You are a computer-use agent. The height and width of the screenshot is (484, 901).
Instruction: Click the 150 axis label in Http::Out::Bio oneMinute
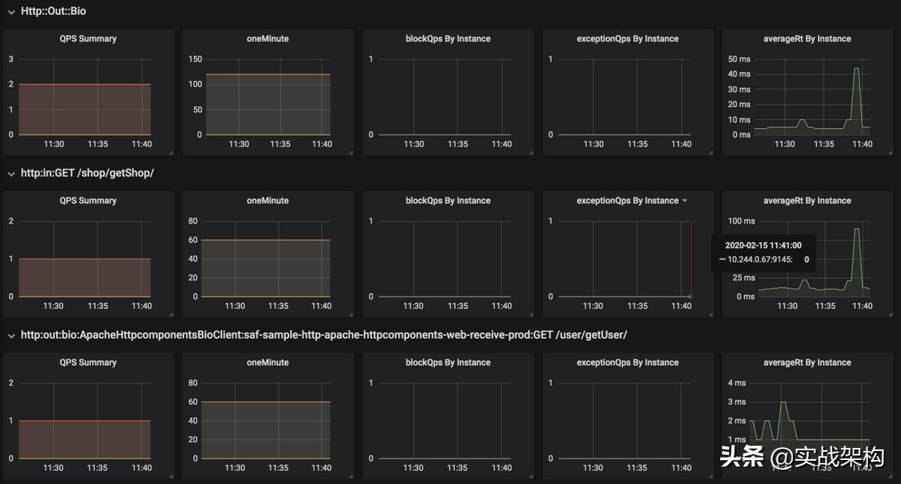click(195, 59)
